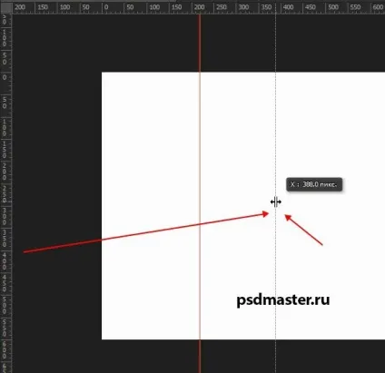The width and height of the screenshot is (385, 373).
Task: Click the 550 mark on horizontal ruler
Action: point(355,7)
